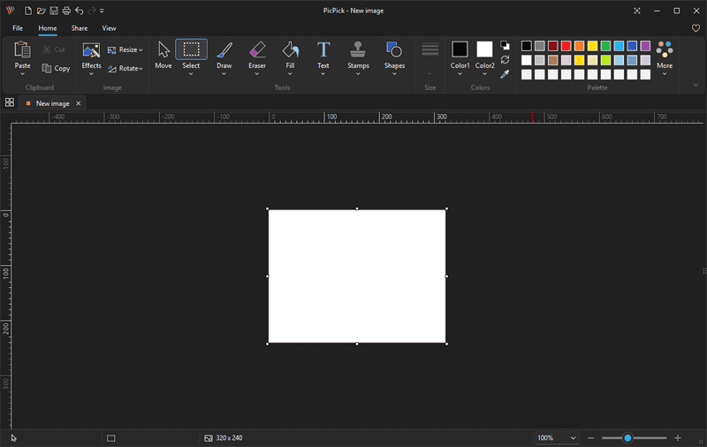Viewport: 707px width, 447px height.
Task: Click the white canvas center
Action: [357, 277]
